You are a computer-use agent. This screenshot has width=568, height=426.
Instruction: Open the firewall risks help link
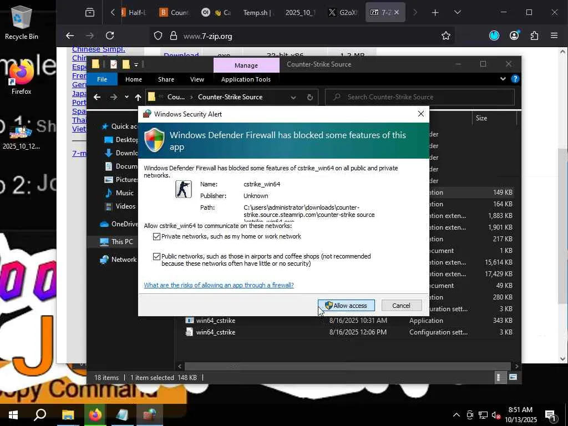[219, 285]
